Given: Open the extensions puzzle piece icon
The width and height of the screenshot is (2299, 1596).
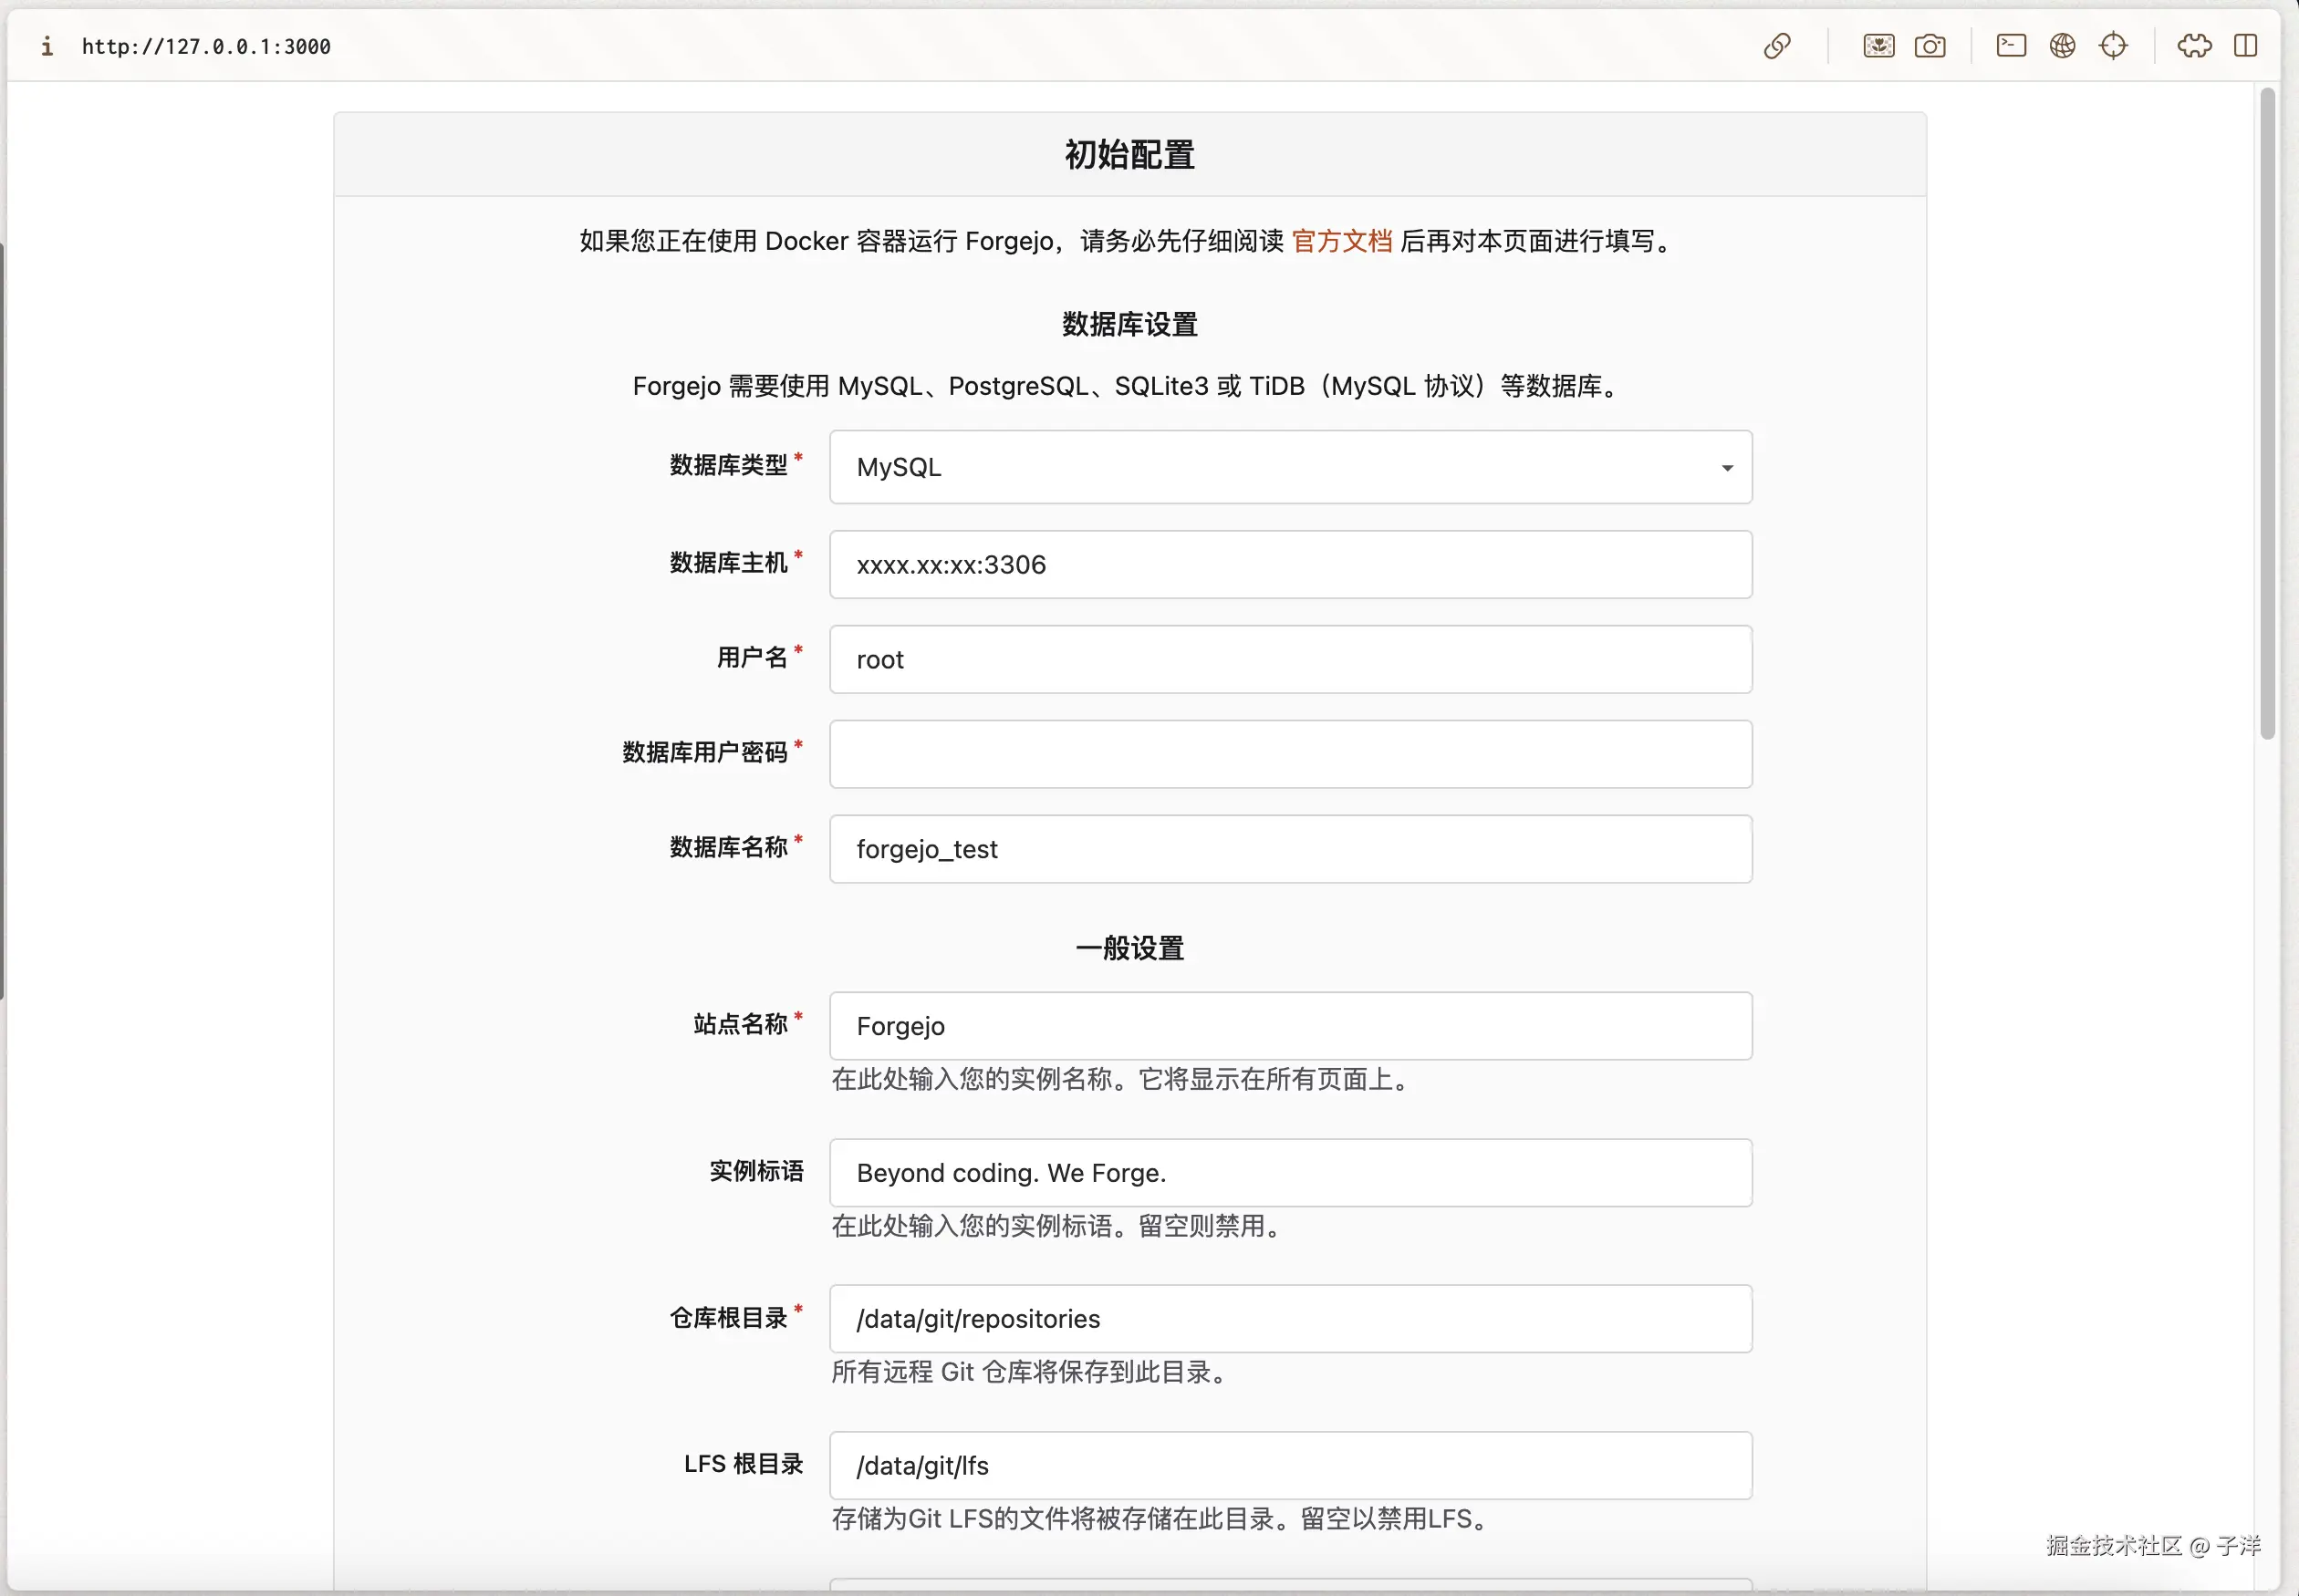Looking at the screenshot, I should coord(2194,46).
